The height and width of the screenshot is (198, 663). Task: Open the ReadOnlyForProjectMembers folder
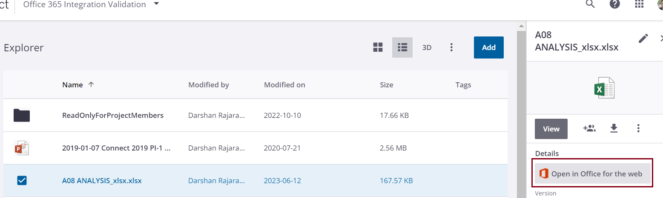pos(112,115)
